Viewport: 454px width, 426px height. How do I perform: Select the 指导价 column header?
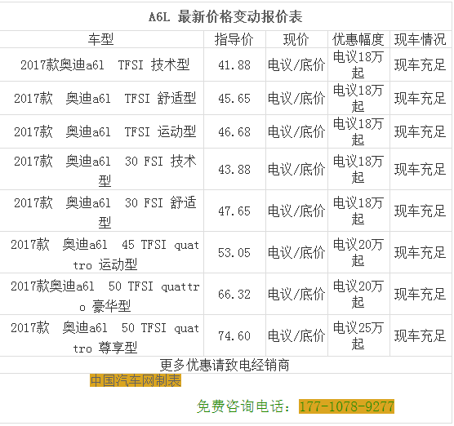point(234,39)
